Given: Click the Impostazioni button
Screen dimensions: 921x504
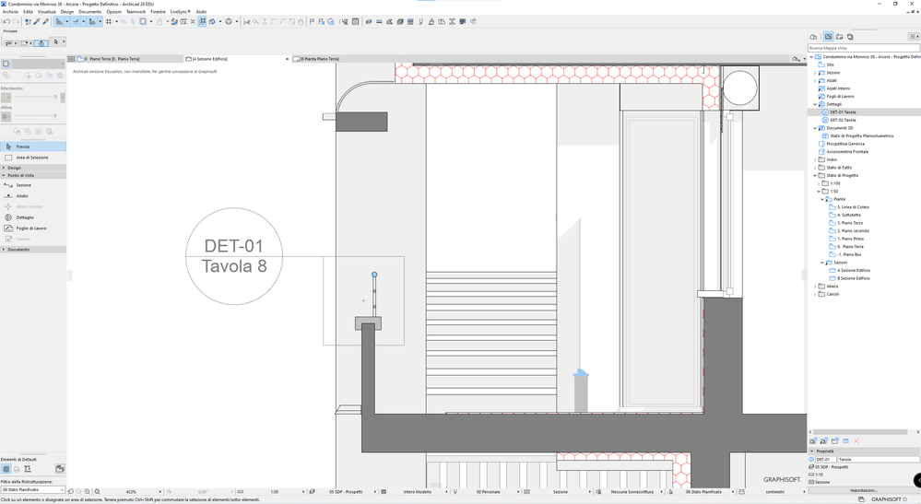Looking at the screenshot, I should pyautogui.click(x=863, y=490).
